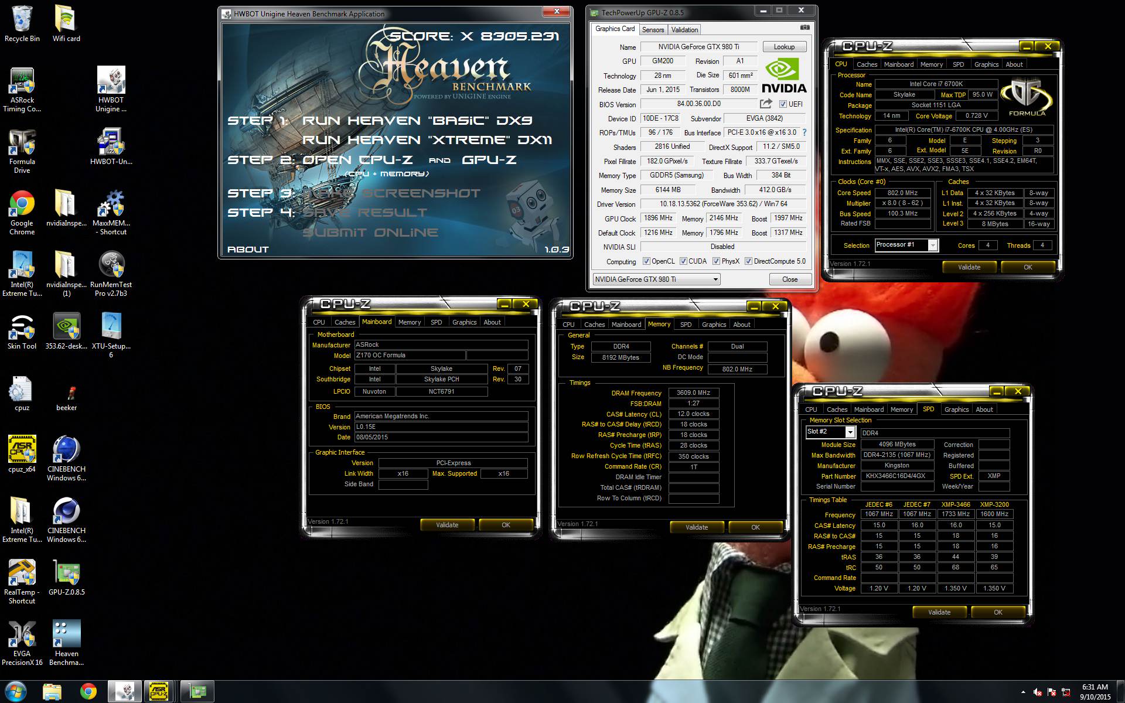This screenshot has width=1125, height=703.
Task: Show hidden tray icons arrow
Action: click(x=1023, y=692)
